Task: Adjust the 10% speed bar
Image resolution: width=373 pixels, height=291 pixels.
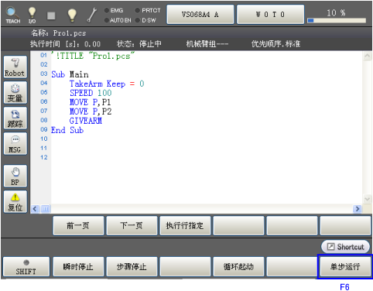Action: point(337,20)
